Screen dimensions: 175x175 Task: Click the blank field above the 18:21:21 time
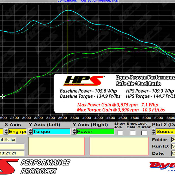point(12,146)
